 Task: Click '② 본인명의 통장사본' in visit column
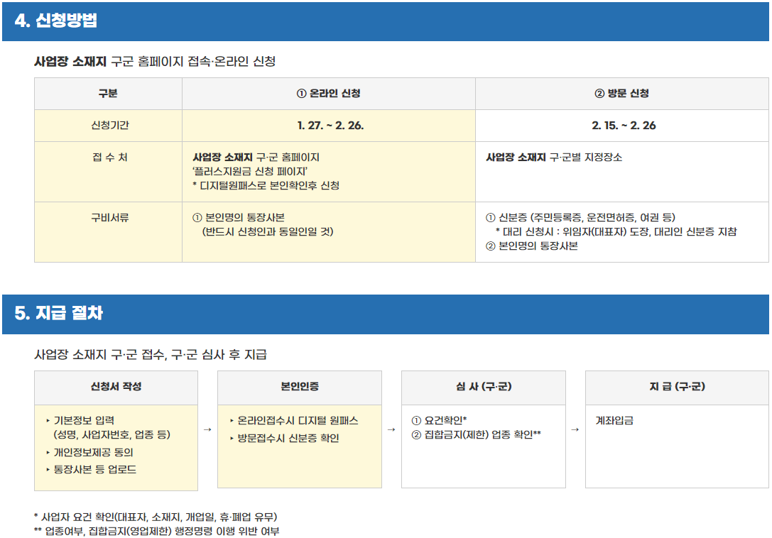point(532,246)
